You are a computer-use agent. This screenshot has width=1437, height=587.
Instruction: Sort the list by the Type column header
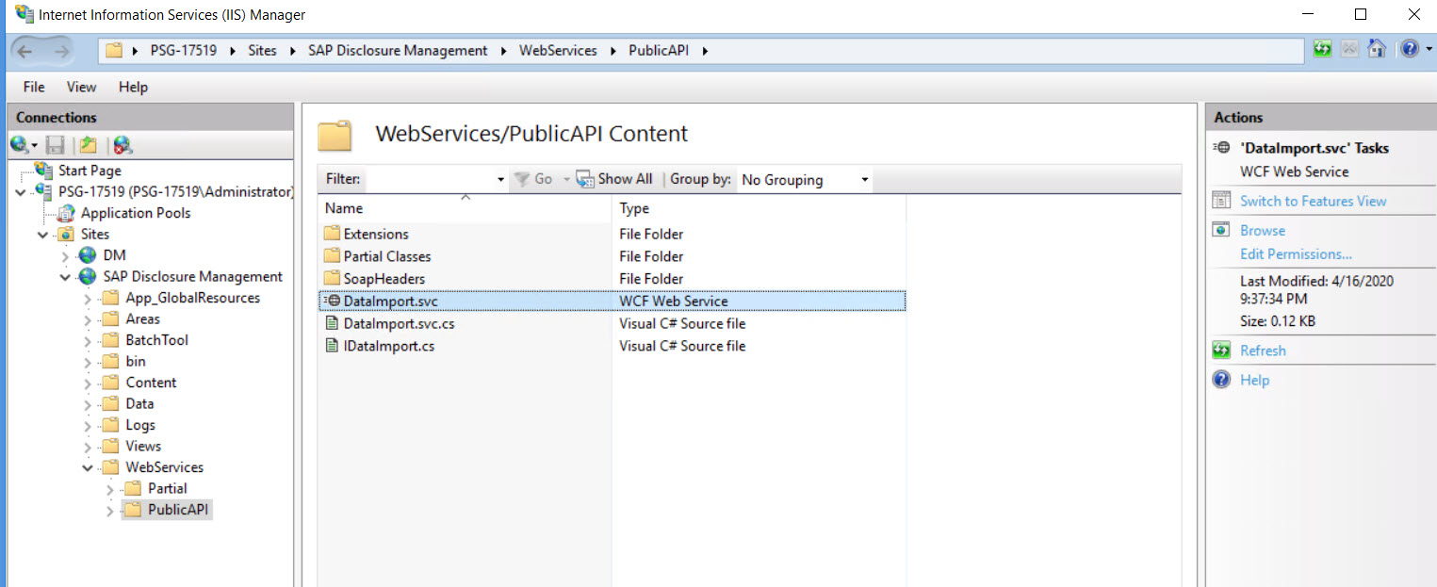coord(759,208)
